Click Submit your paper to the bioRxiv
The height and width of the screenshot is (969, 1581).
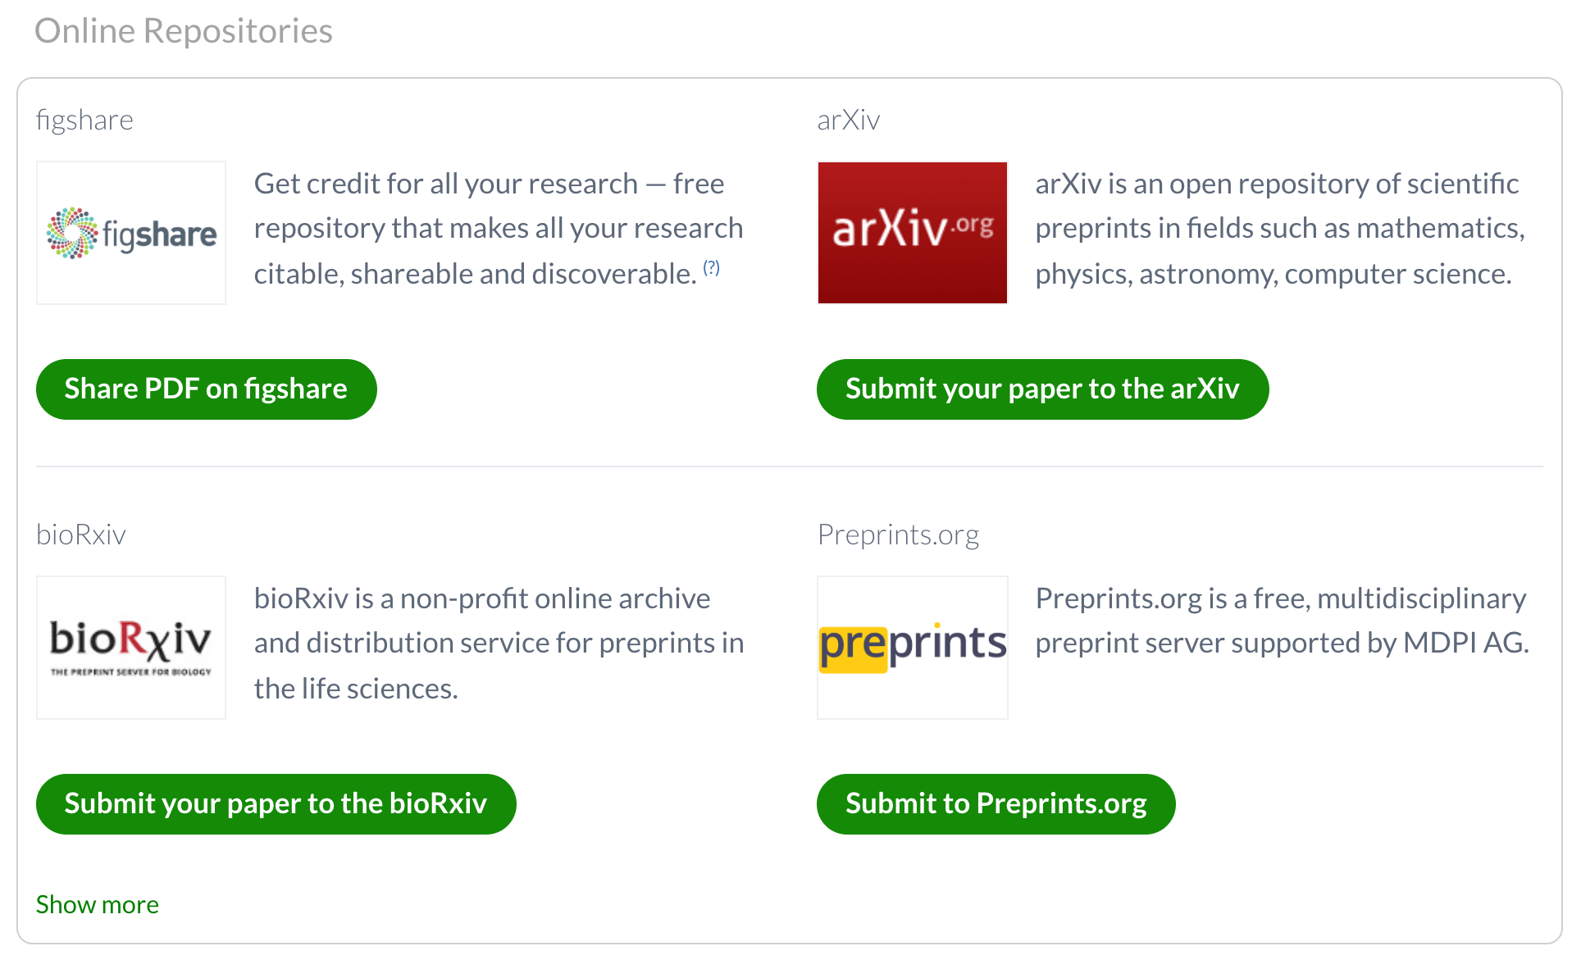click(276, 804)
